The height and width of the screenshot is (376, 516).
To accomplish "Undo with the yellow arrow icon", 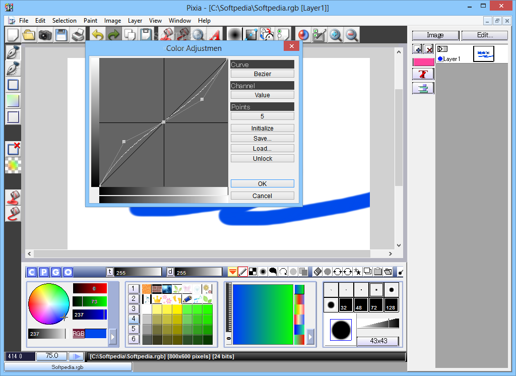I will click(x=98, y=35).
